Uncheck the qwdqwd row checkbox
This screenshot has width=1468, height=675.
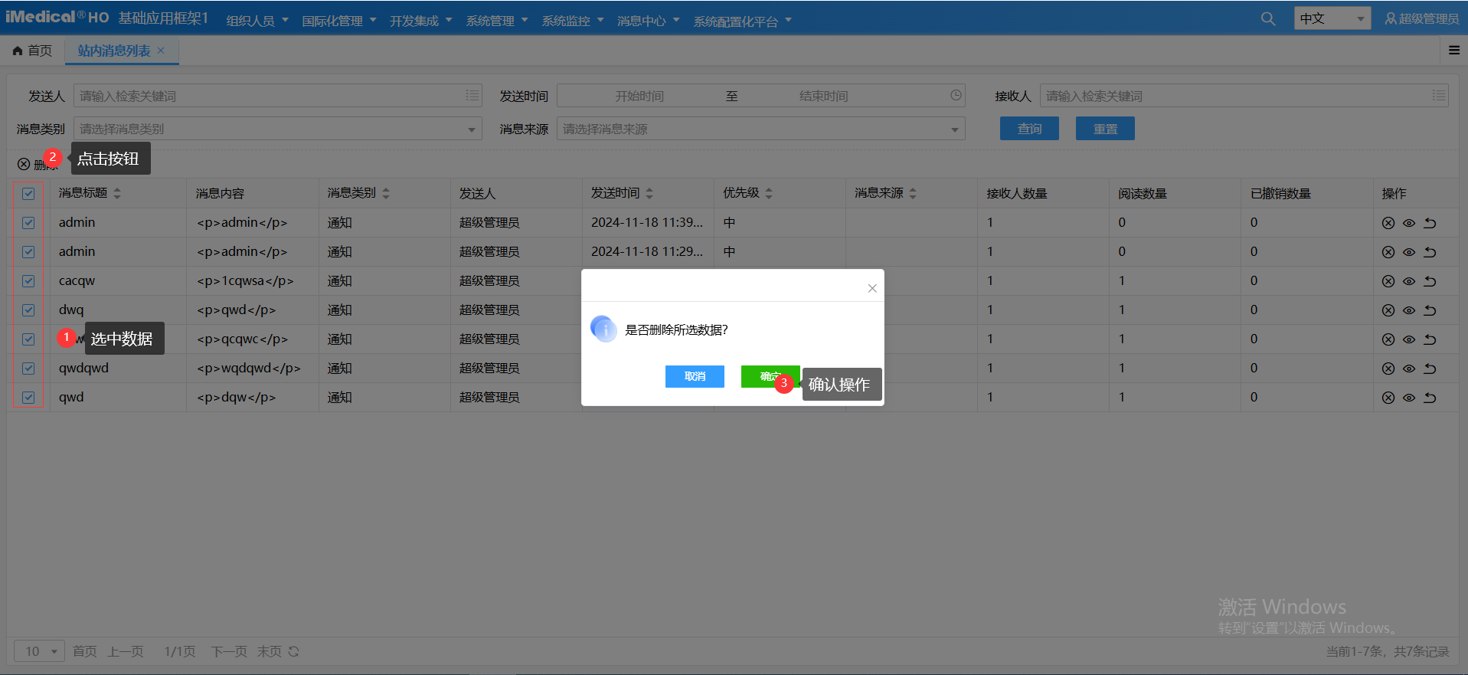[28, 369]
